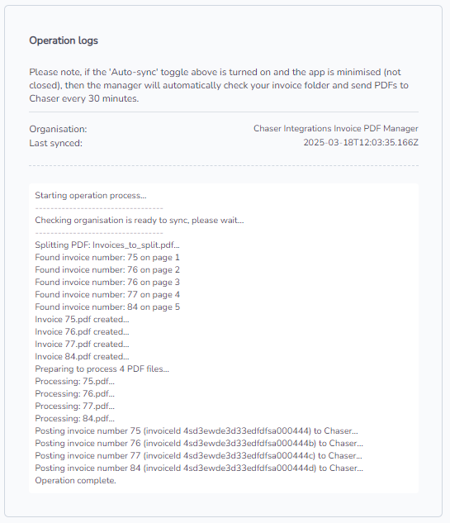This screenshot has height=523, width=450.
Task: Click the Processing: 84.pdf log entry
Action: (74, 418)
